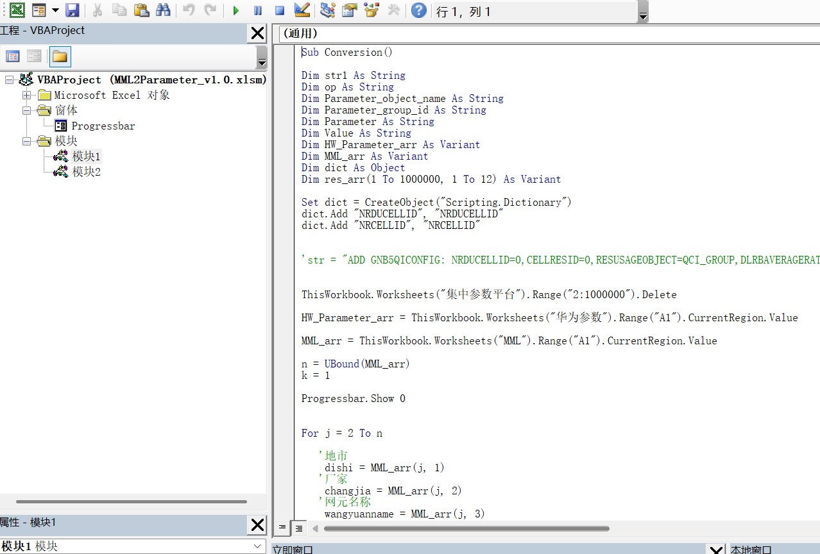Screen dimensions: 820x554
Task: Select the View Code icon in Project Explorer
Action: pyautogui.click(x=12, y=56)
